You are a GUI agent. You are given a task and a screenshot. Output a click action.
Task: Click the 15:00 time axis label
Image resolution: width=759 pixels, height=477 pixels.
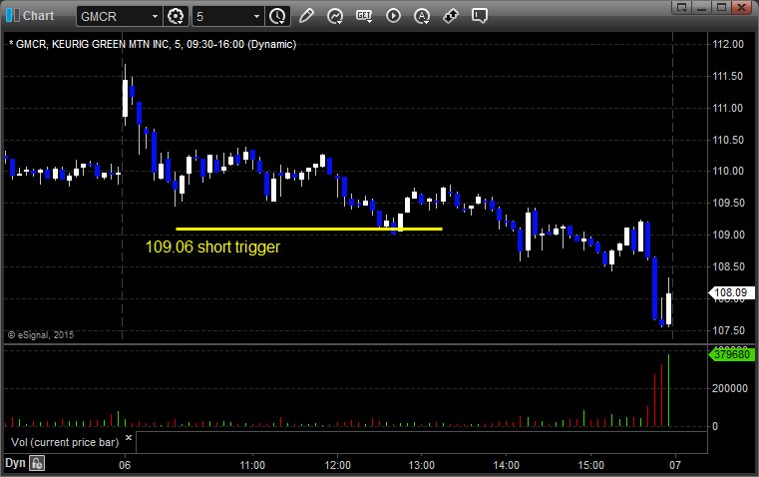(x=590, y=465)
